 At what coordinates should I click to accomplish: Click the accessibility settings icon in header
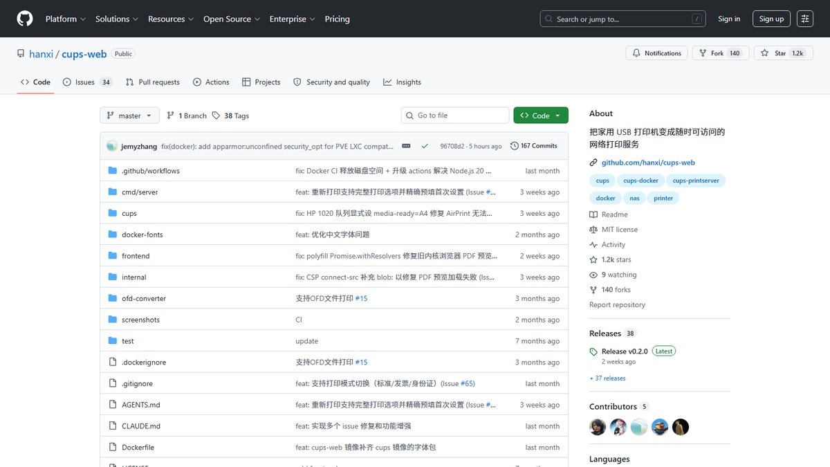pos(805,19)
